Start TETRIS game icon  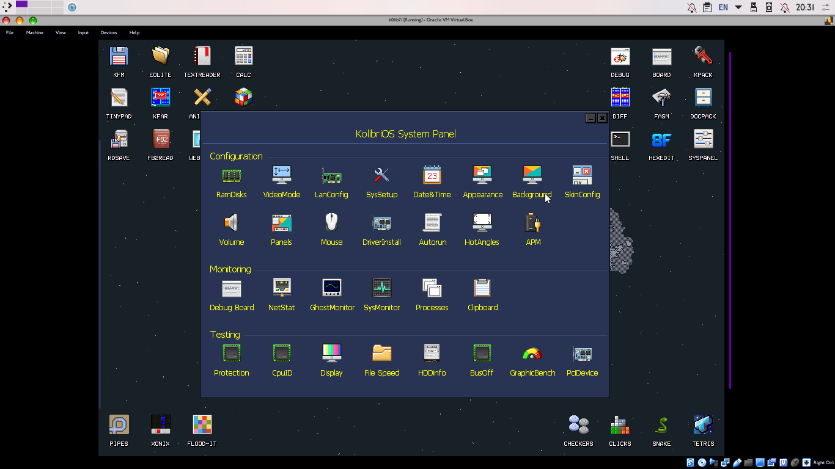coord(703,424)
